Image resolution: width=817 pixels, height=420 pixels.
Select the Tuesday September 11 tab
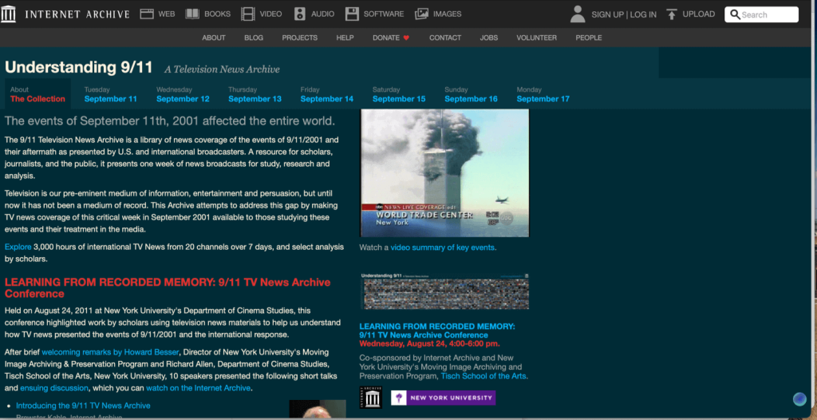[110, 94]
